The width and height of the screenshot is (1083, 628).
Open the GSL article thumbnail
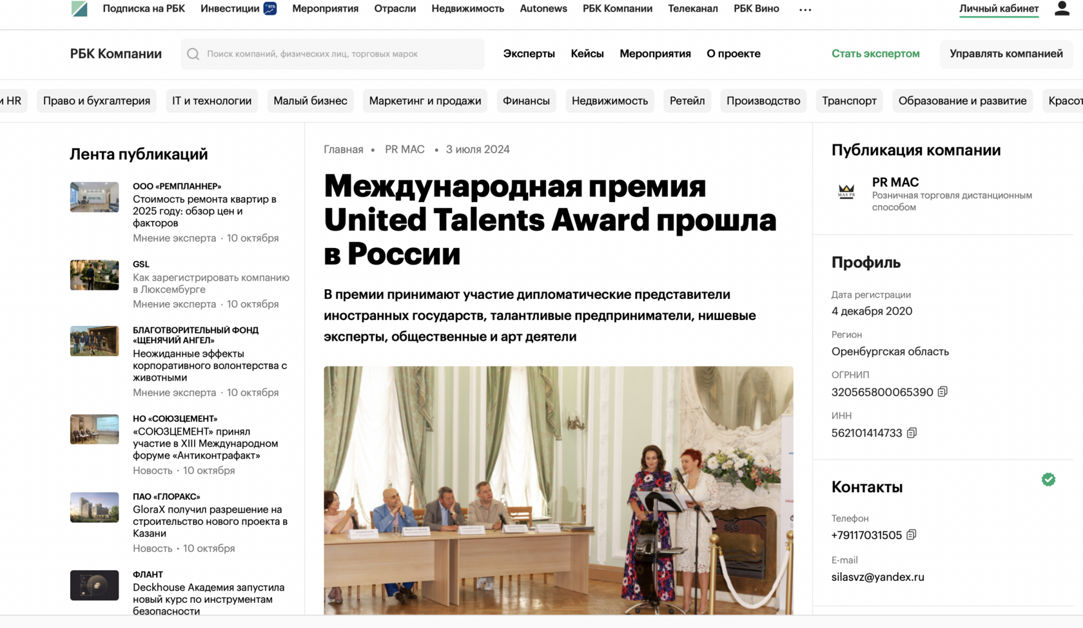(x=94, y=275)
